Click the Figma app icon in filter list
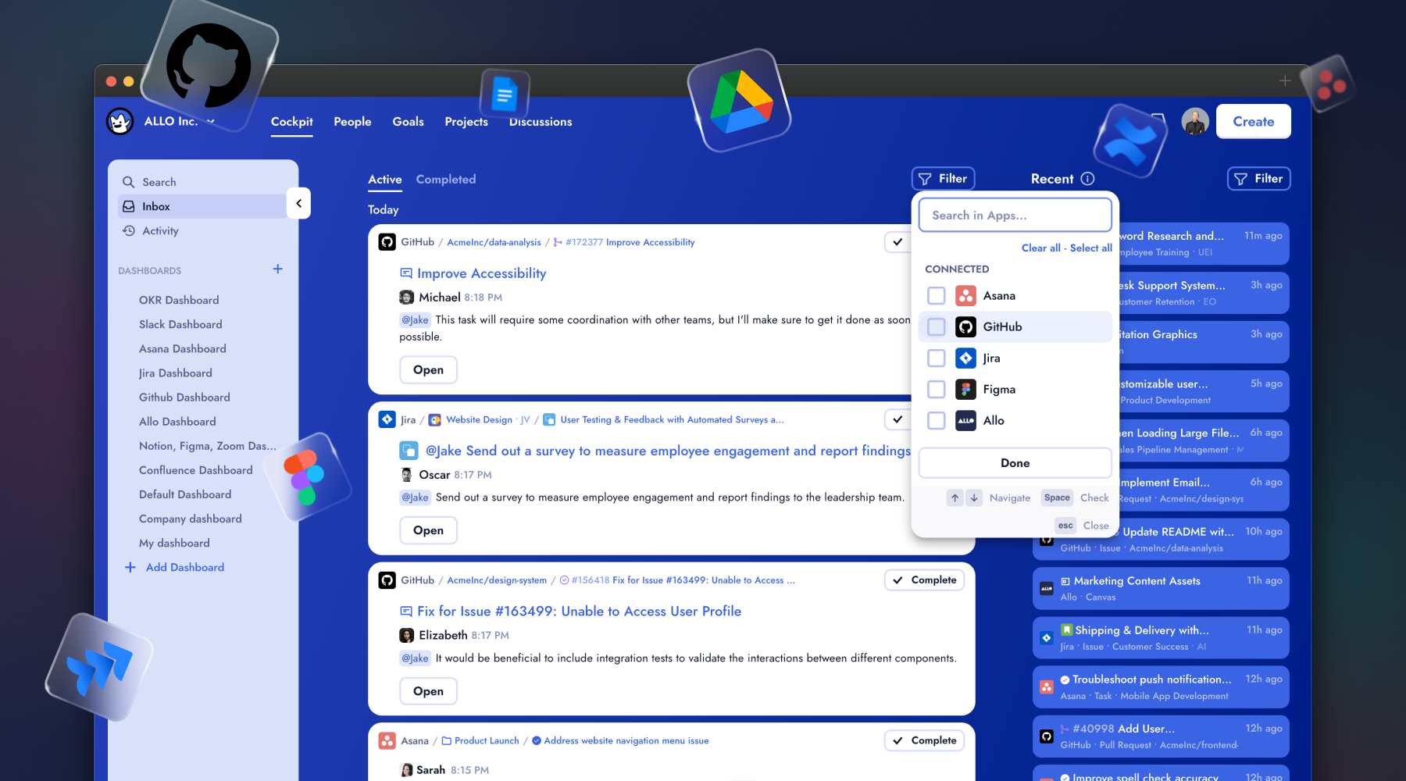This screenshot has height=781, width=1406. [965, 389]
